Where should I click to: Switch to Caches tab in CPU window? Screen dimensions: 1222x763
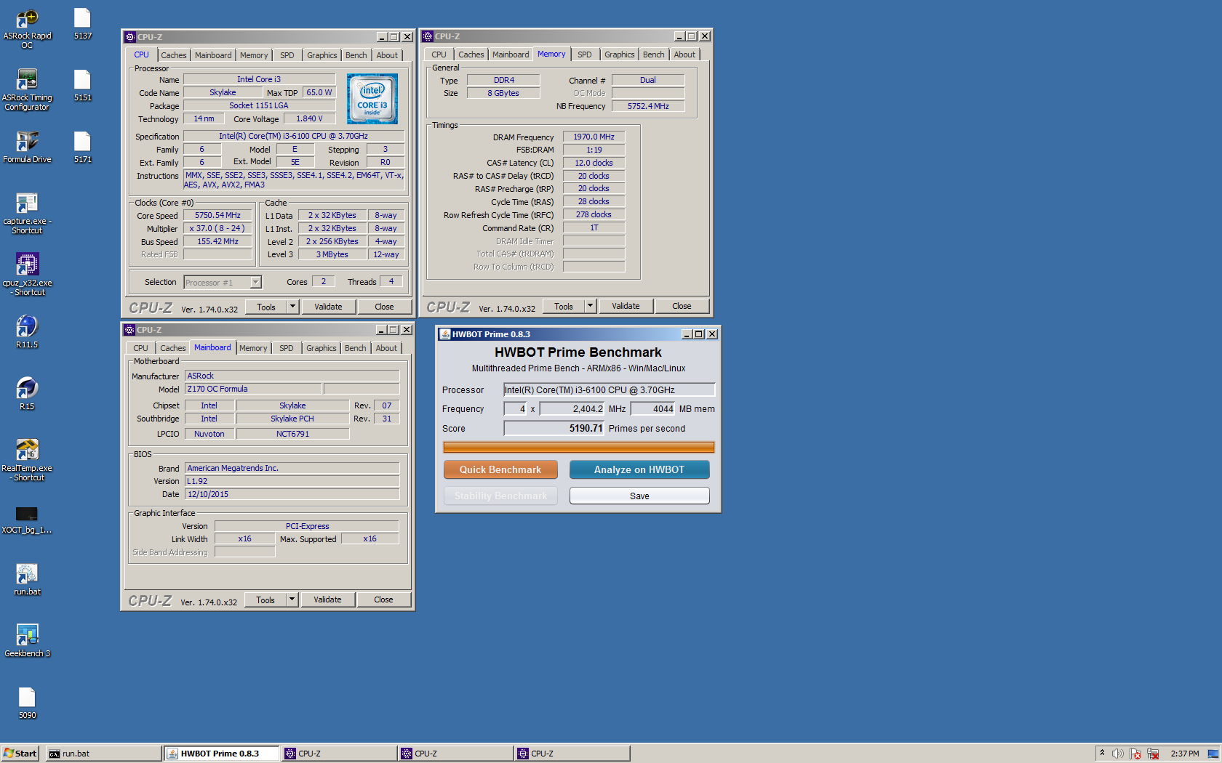[174, 55]
